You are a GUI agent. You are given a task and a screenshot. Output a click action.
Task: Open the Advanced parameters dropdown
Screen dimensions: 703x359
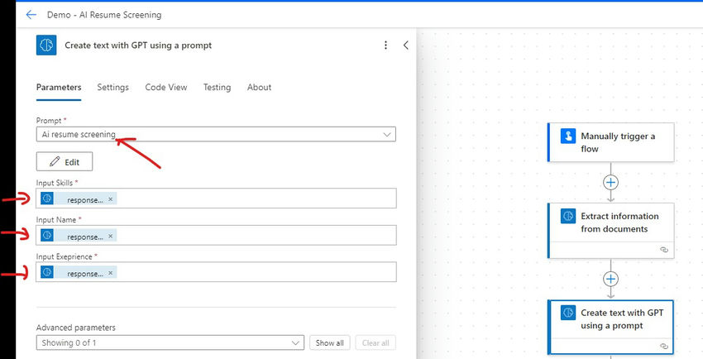170,342
